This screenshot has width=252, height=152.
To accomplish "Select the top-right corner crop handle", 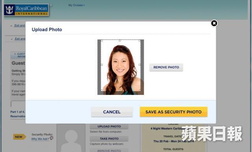I will [139, 41].
